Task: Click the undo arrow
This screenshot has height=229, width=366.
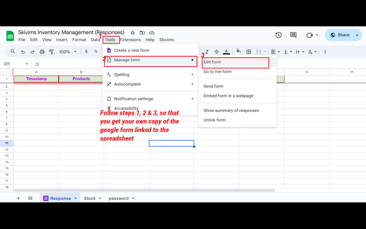Action: 23,52
